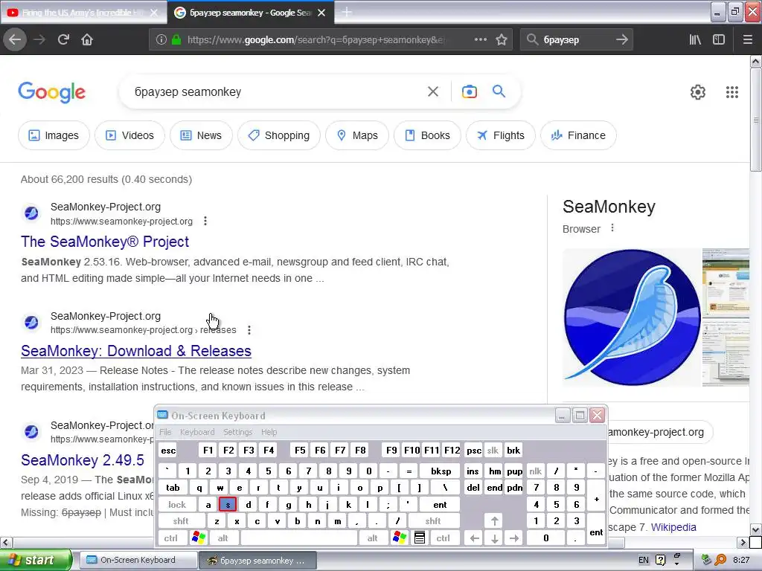This screenshot has height=571, width=762.
Task: Open Wikipedia link in knowledge panel
Action: click(673, 527)
